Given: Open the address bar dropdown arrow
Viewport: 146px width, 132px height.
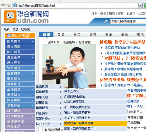Looking at the screenshot, I should coord(141,5).
